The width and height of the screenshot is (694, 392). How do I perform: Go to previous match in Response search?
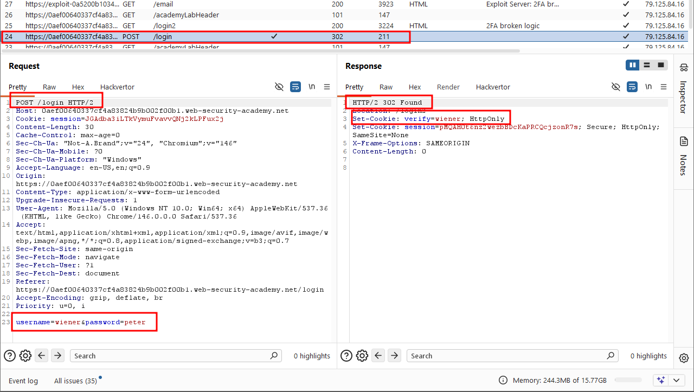[378, 356]
